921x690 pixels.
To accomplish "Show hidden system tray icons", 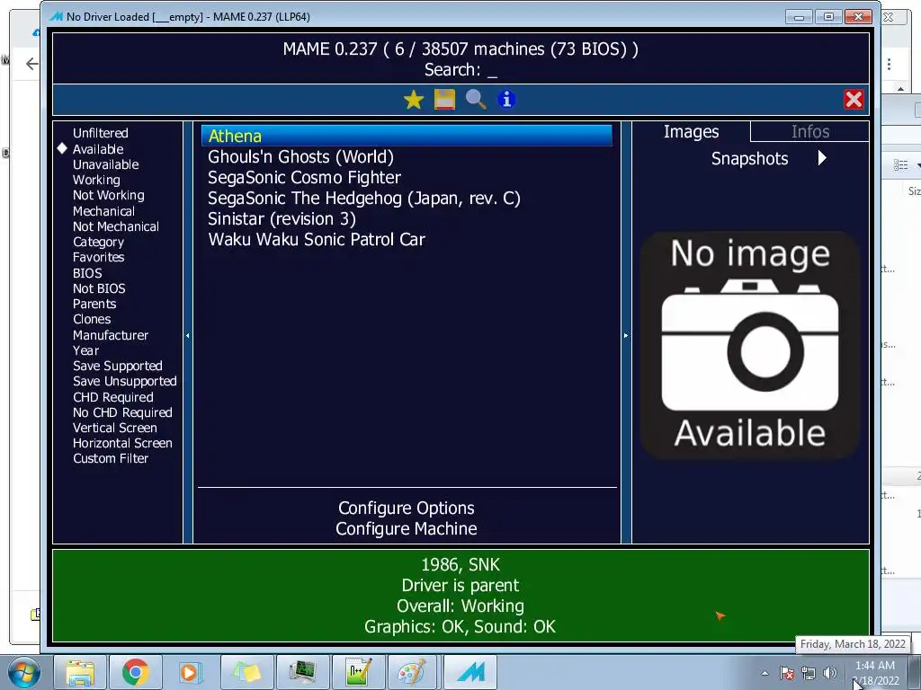I will pos(765,673).
